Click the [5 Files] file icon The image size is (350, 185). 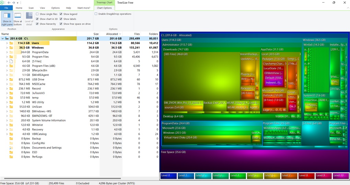point(11,61)
